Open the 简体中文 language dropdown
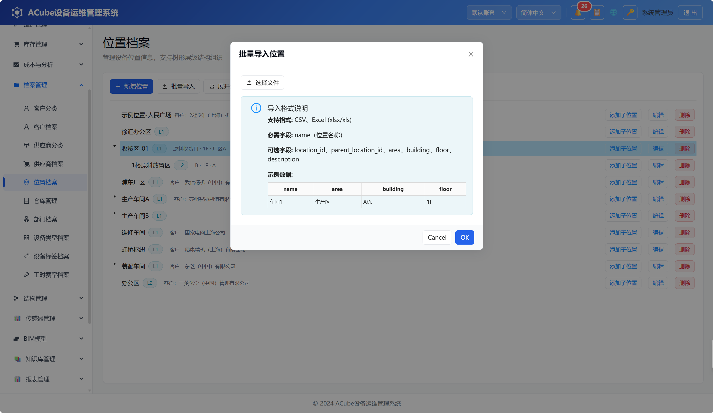Image resolution: width=713 pixels, height=413 pixels. pos(538,13)
